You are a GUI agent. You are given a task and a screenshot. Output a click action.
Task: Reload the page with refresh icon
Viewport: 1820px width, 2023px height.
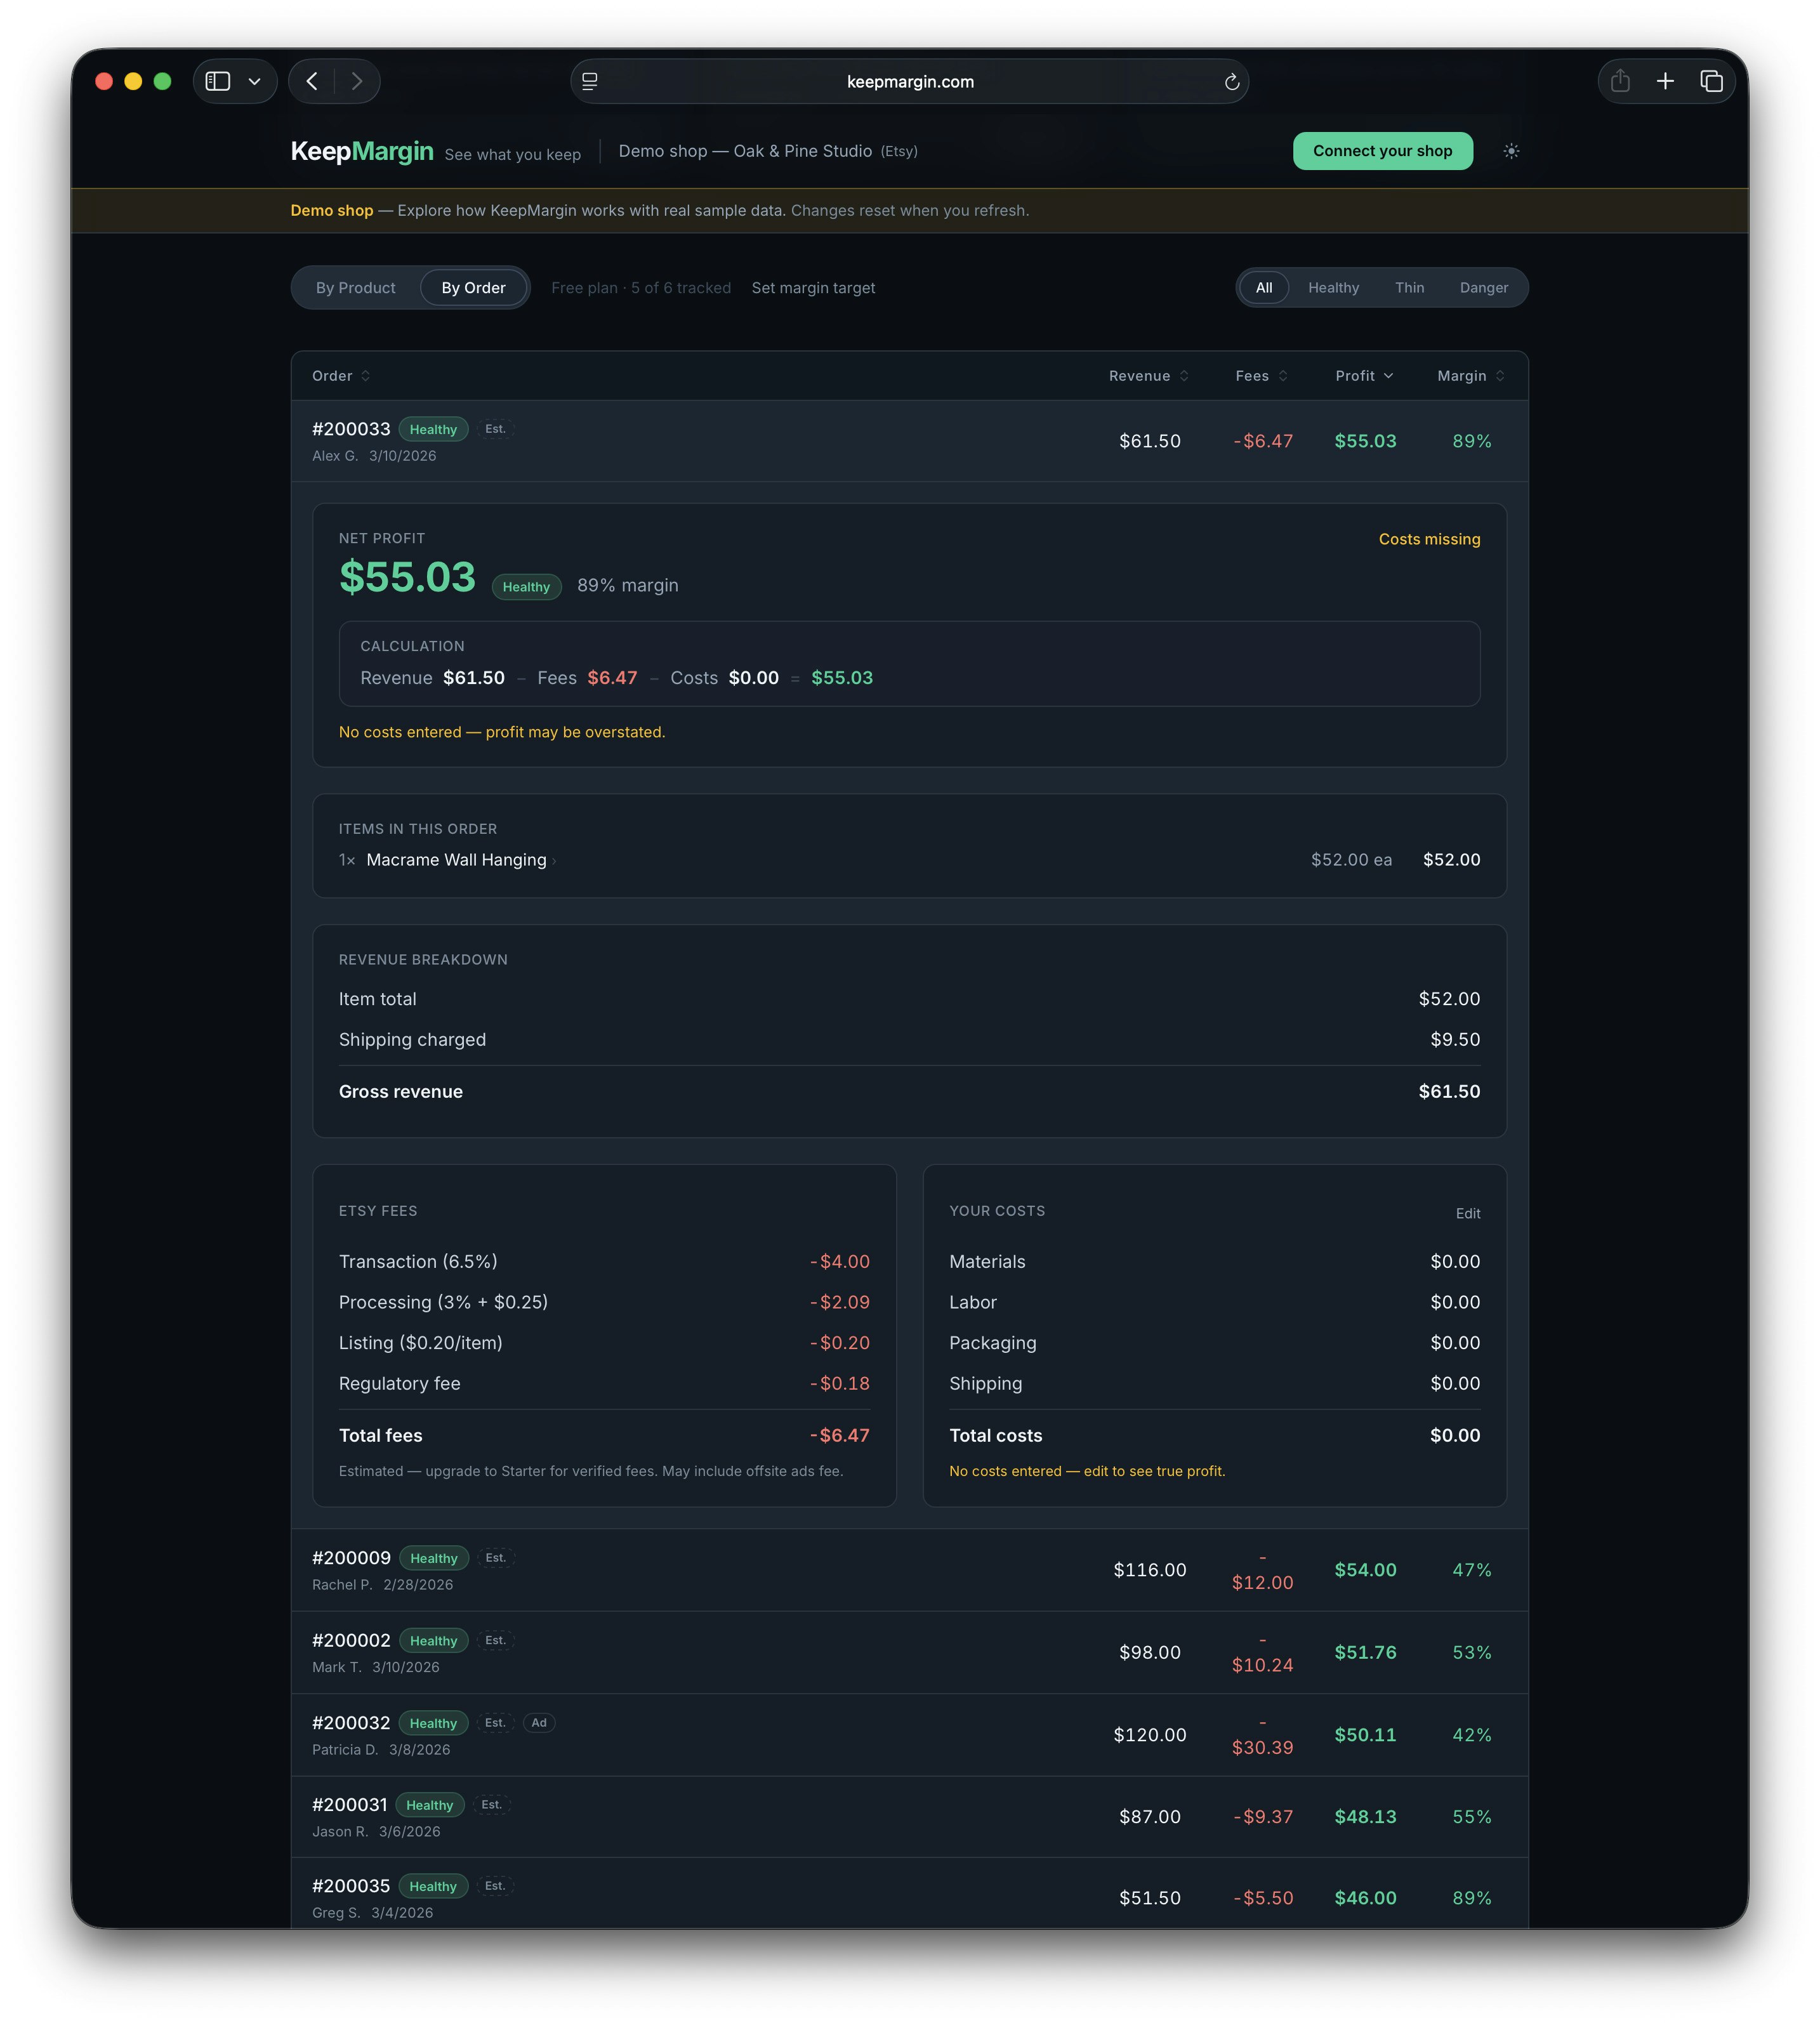click(1232, 82)
